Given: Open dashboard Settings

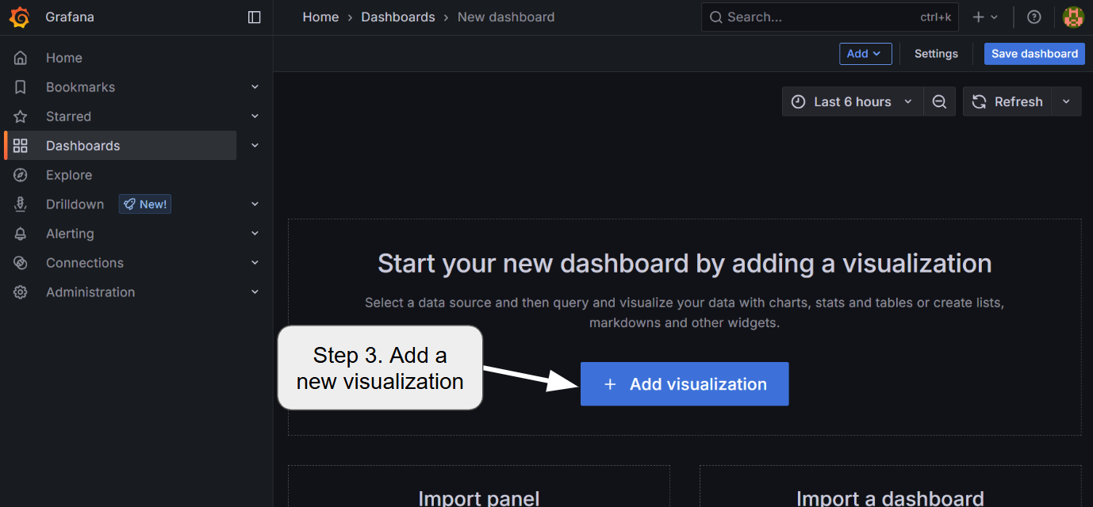Looking at the screenshot, I should [x=936, y=54].
